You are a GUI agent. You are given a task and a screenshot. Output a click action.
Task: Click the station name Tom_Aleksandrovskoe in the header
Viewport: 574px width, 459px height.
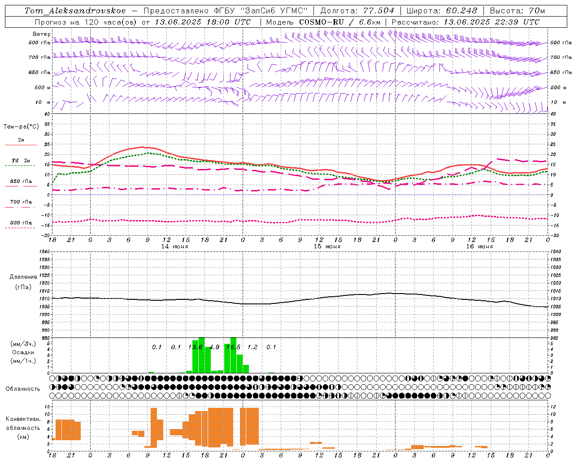(75, 11)
